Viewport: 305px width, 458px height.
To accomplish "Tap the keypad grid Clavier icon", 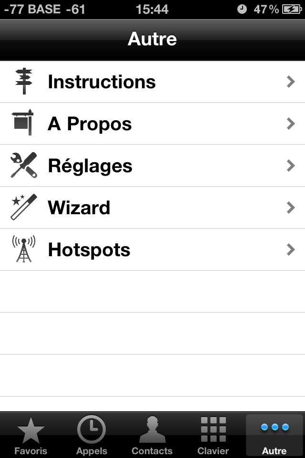I will tap(213, 429).
